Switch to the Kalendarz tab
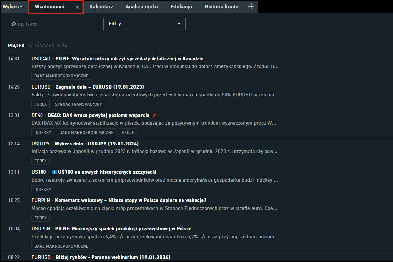The width and height of the screenshot is (393, 262). [x=101, y=6]
